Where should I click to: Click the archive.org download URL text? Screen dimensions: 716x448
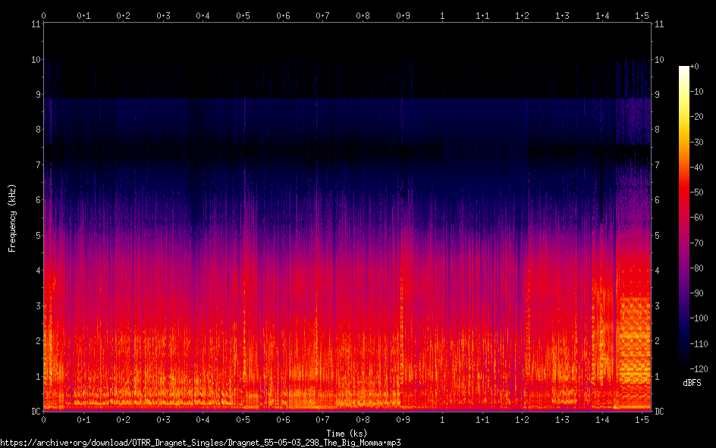pyautogui.click(x=200, y=443)
